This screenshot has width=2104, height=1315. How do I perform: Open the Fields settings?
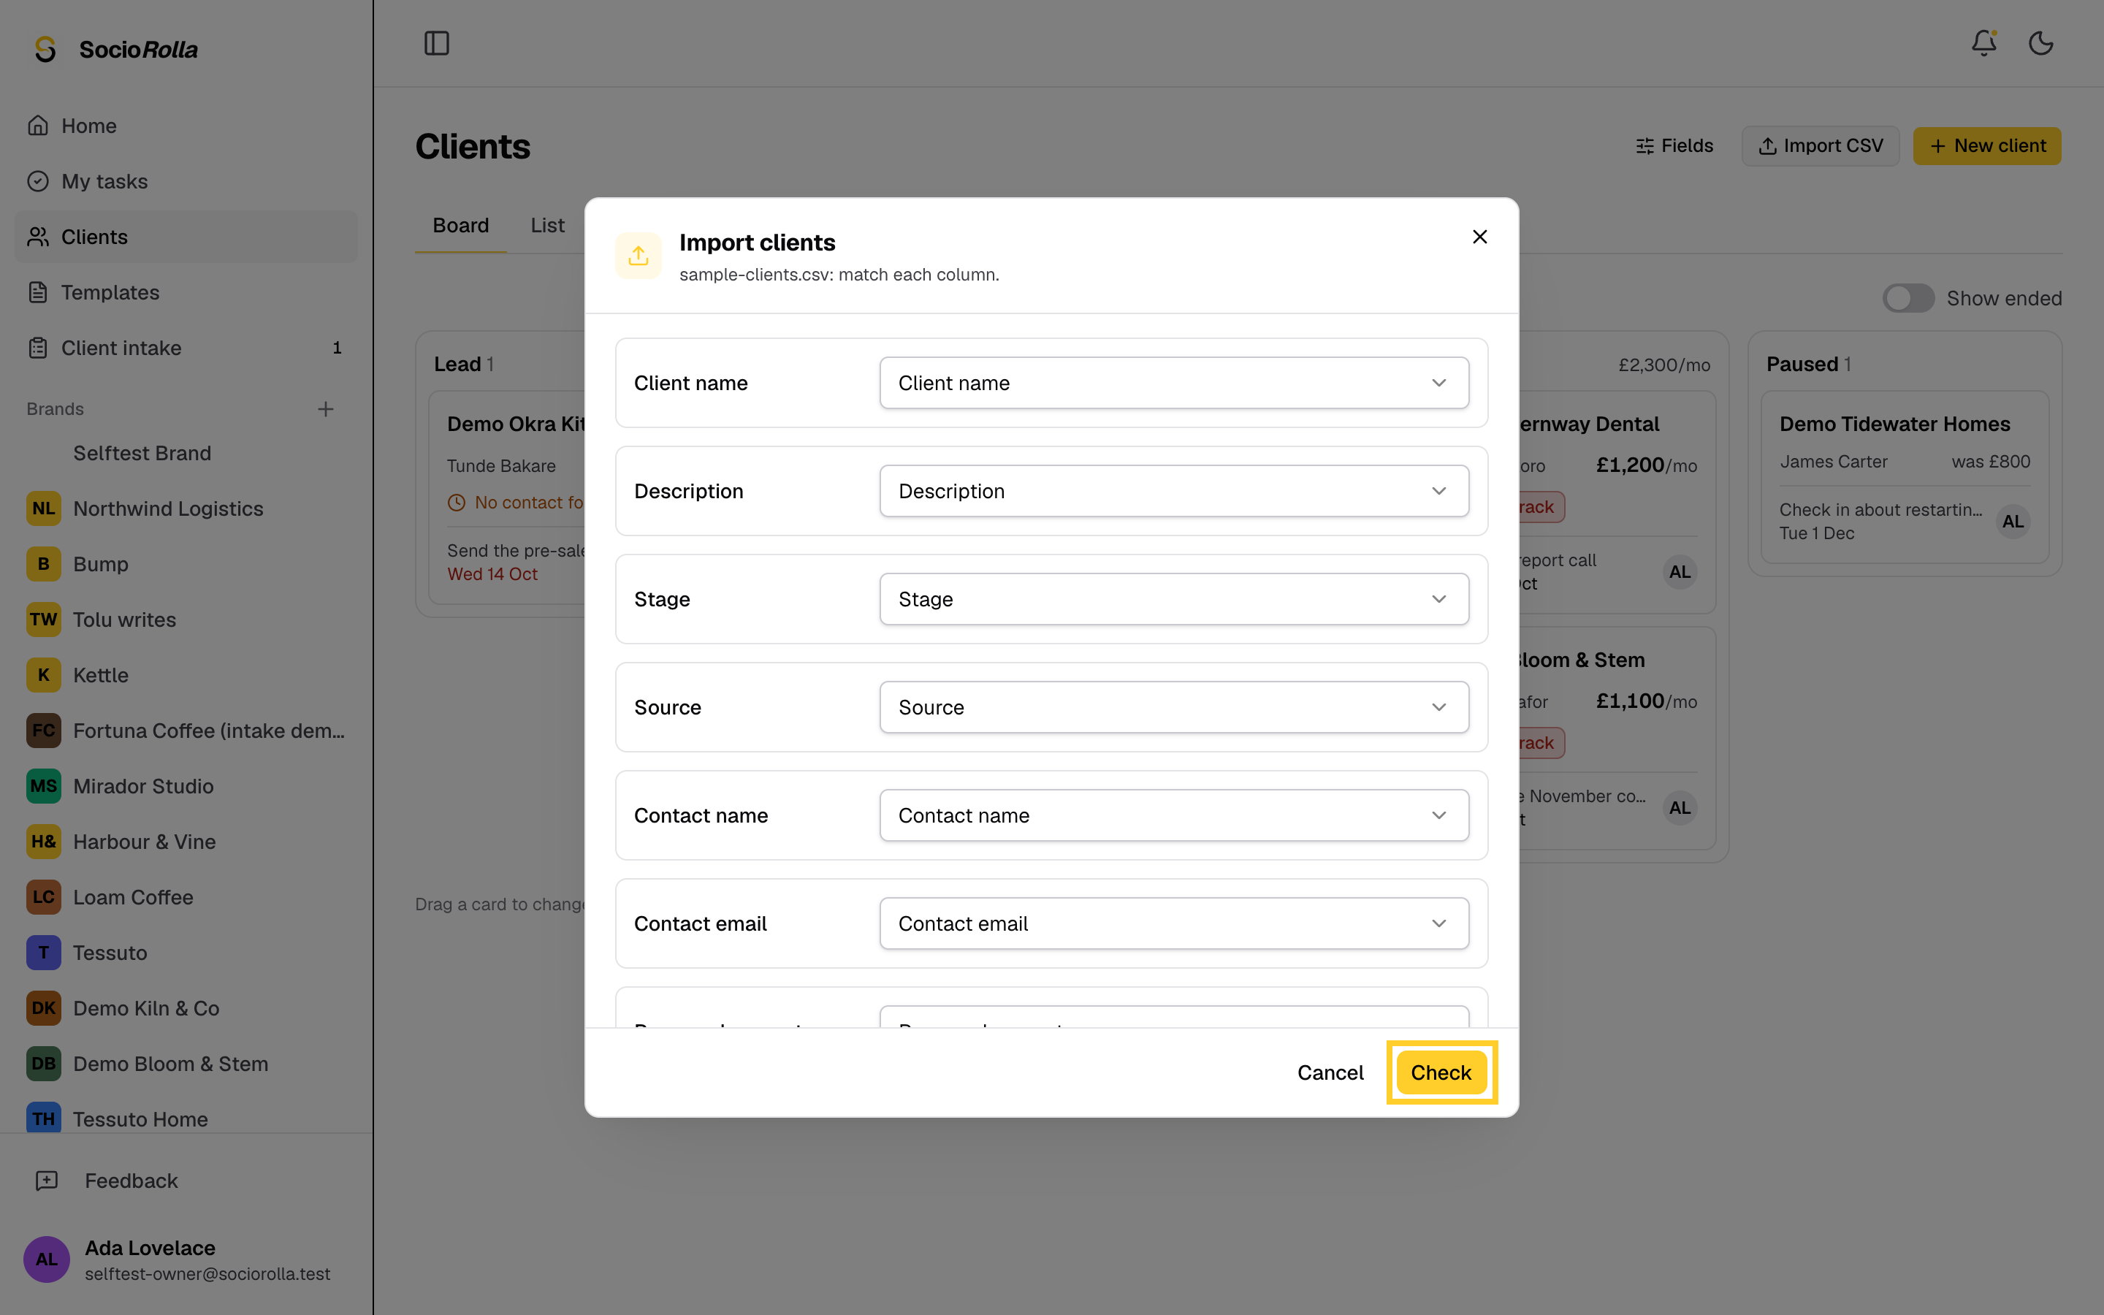1674,146
